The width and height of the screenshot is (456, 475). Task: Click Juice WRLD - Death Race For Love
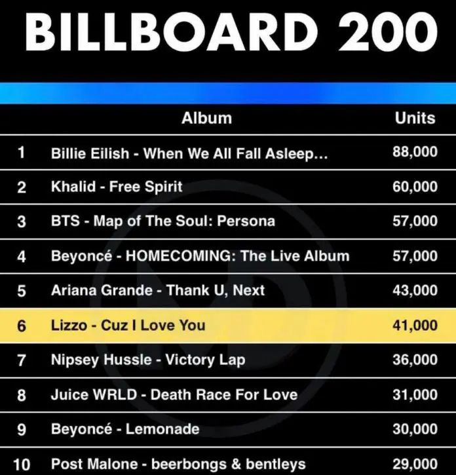click(174, 394)
